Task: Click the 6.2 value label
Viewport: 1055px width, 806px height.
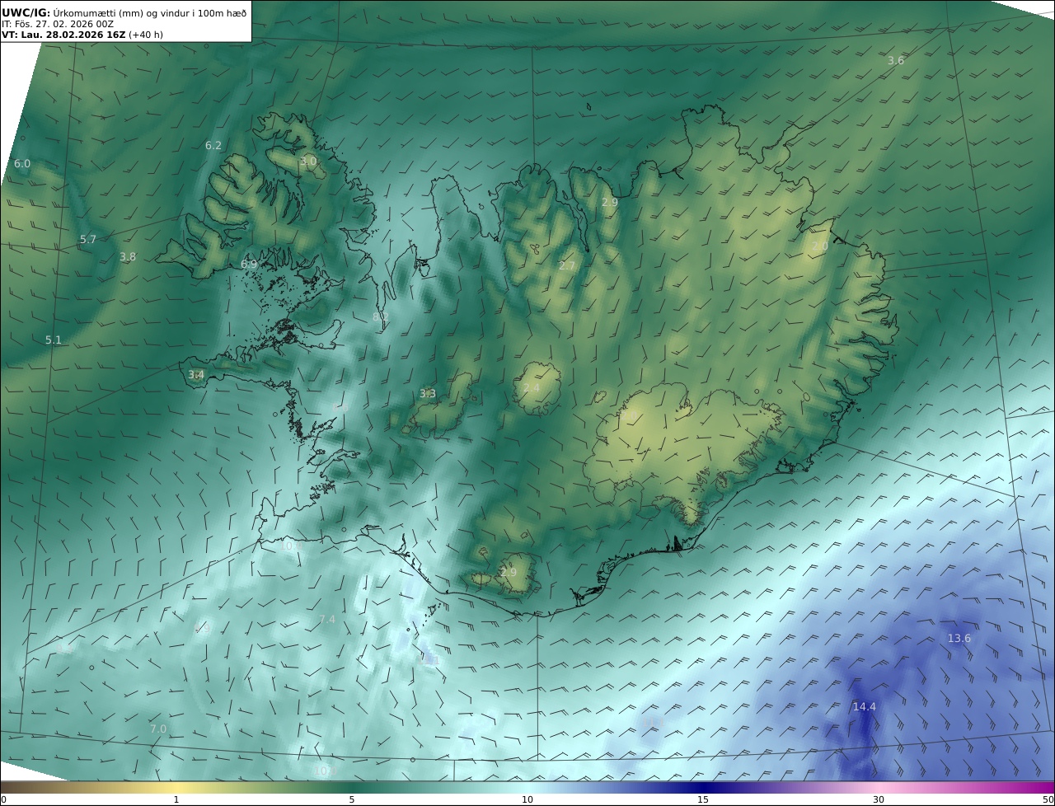Action: (x=213, y=146)
